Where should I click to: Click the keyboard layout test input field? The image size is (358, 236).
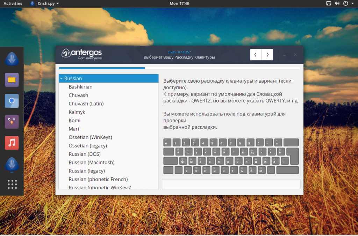tap(231, 184)
